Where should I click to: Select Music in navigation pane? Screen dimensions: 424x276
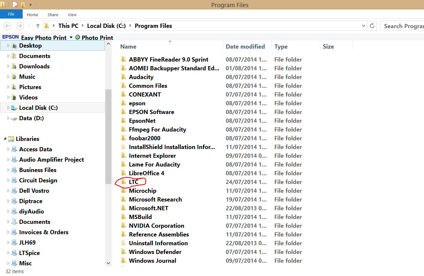(27, 77)
